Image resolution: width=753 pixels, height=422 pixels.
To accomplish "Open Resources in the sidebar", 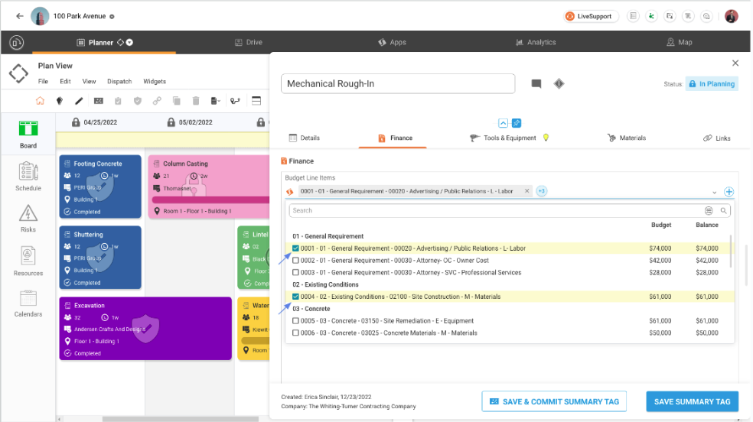I will 28,261.
